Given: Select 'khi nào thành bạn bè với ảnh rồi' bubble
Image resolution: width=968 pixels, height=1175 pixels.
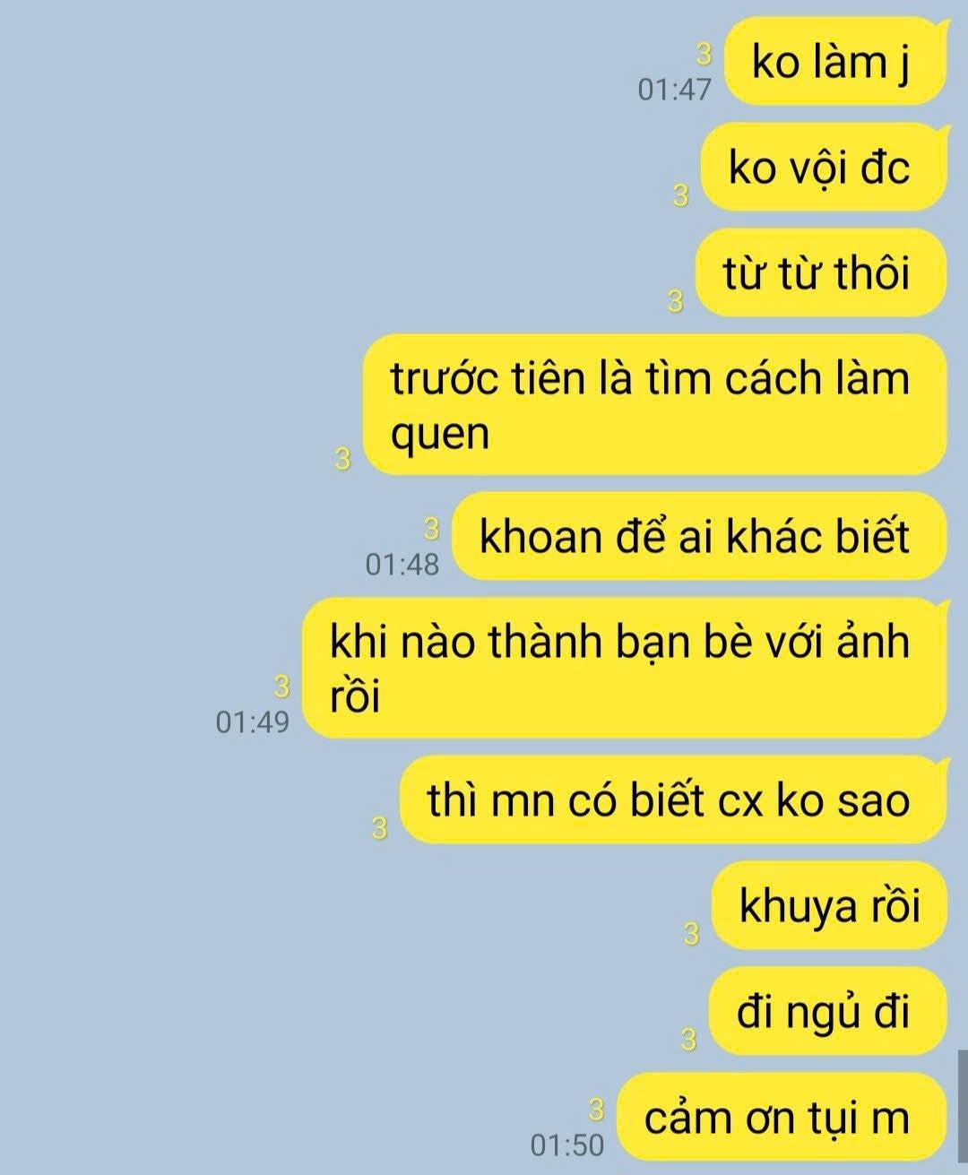Looking at the screenshot, I should pyautogui.click(x=624, y=668).
